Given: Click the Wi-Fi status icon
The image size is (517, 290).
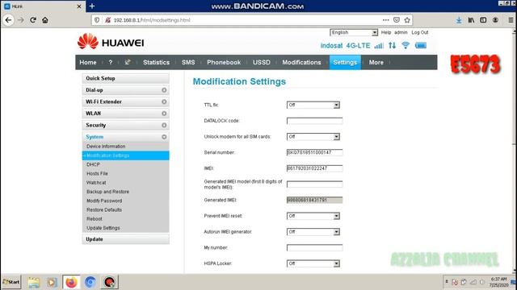Looking at the screenshot, I should [406, 45].
